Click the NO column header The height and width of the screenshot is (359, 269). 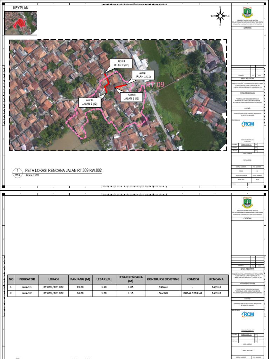11,279
